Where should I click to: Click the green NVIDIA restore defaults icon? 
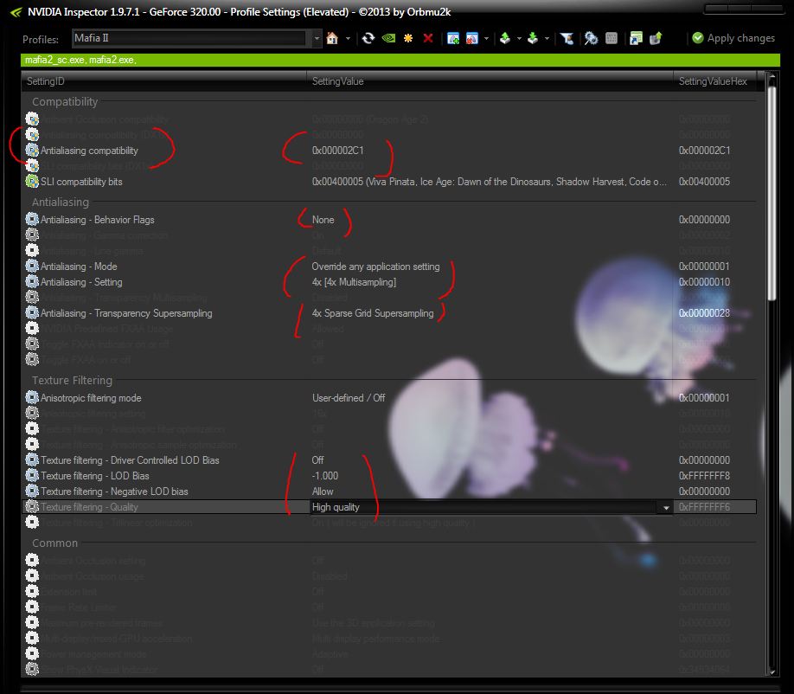[388, 38]
